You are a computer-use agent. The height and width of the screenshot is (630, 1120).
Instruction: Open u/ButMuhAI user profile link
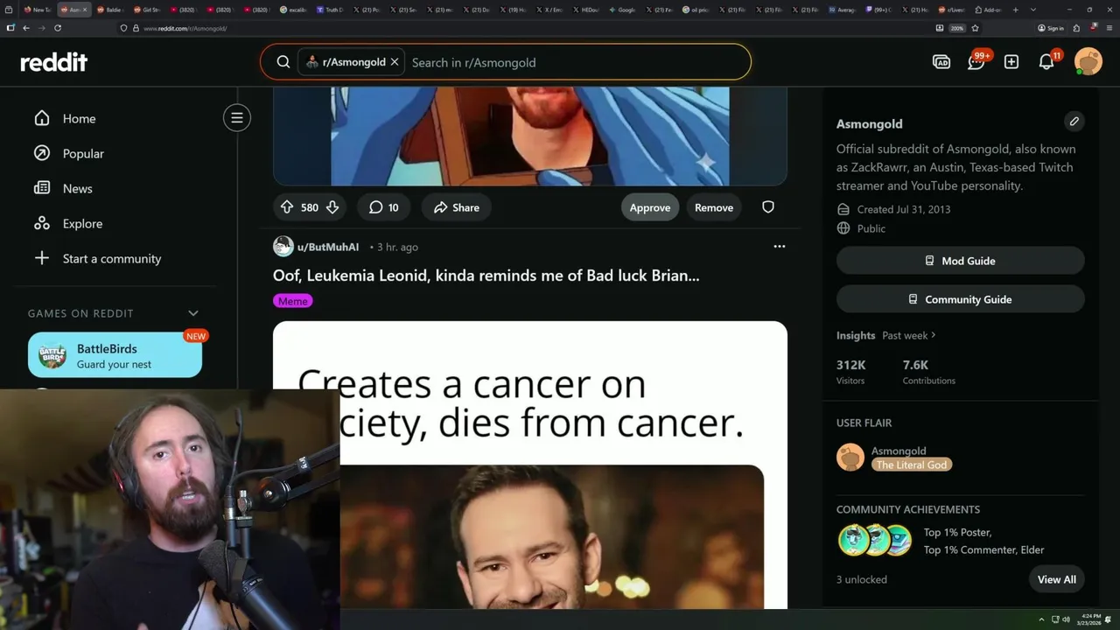[x=328, y=247]
